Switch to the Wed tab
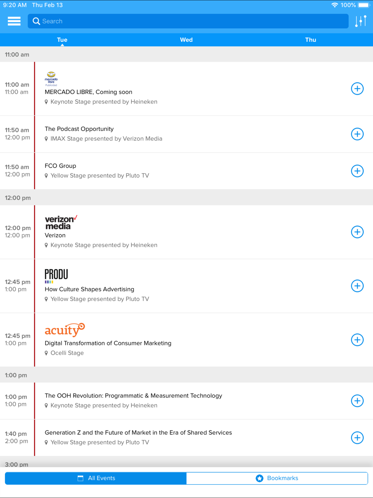The width and height of the screenshot is (373, 498). (x=186, y=40)
